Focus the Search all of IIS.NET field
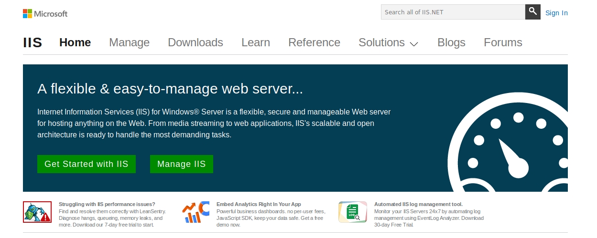The width and height of the screenshot is (597, 238). [452, 12]
